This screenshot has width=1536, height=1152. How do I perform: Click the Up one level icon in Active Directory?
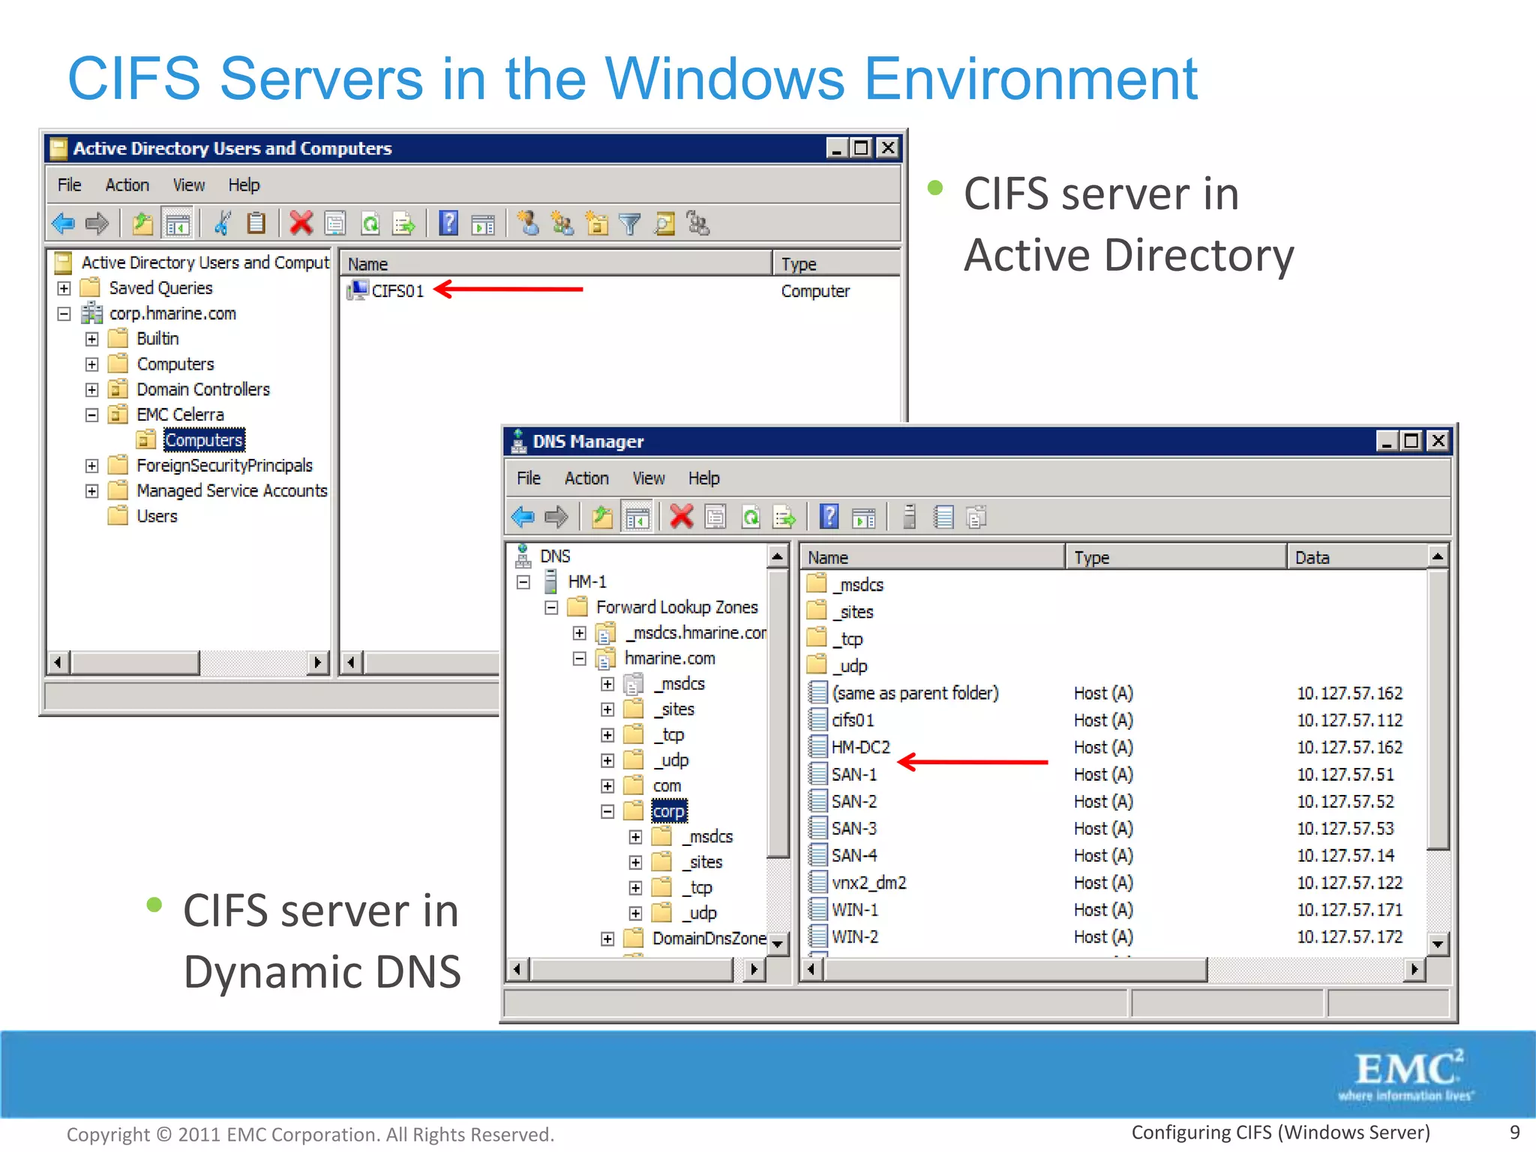point(142,223)
